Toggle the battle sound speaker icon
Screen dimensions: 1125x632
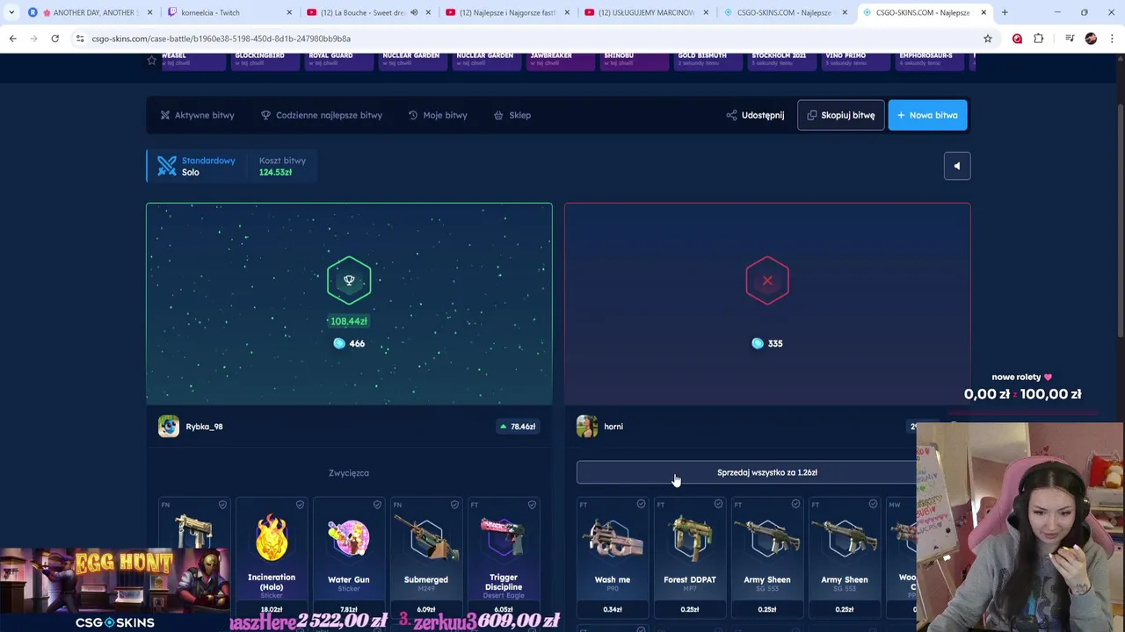click(x=957, y=166)
